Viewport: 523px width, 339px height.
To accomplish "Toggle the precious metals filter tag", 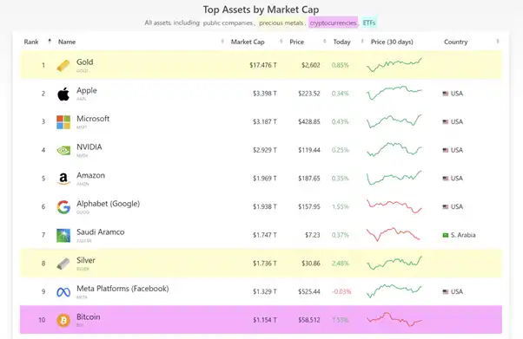I will tap(281, 23).
